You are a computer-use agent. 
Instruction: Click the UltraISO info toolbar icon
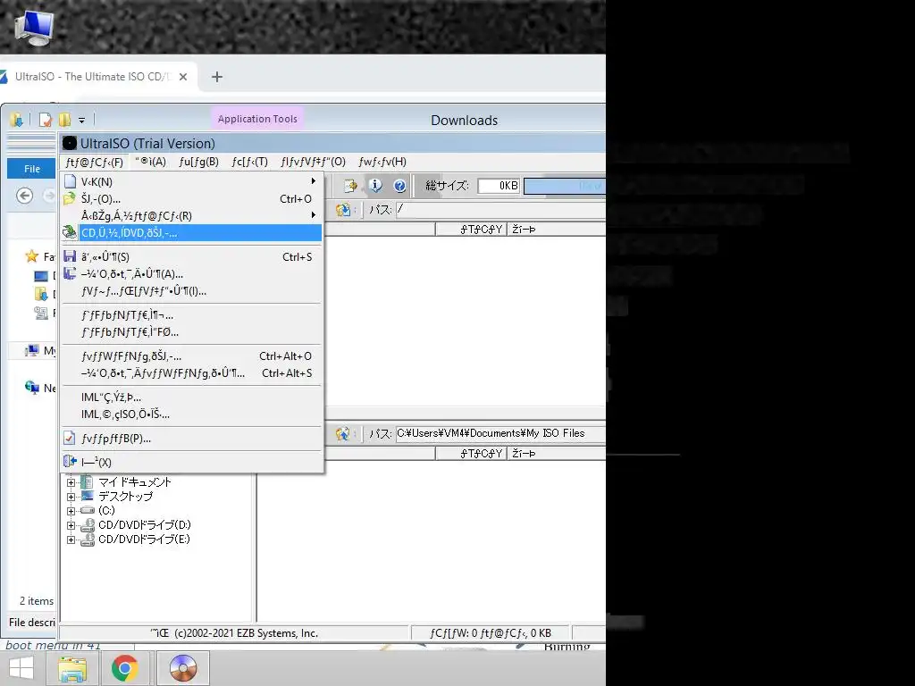click(x=374, y=186)
